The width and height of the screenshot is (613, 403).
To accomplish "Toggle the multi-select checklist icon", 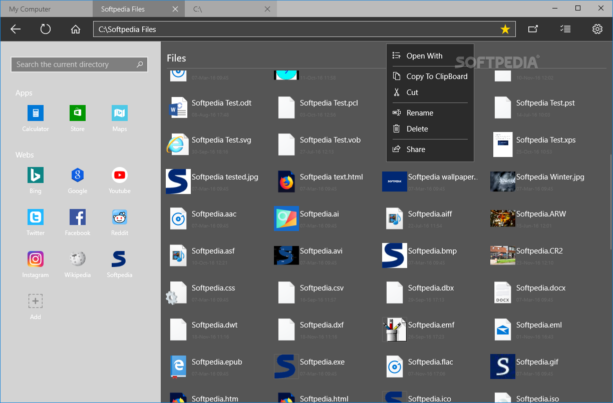I will pyautogui.click(x=565, y=29).
